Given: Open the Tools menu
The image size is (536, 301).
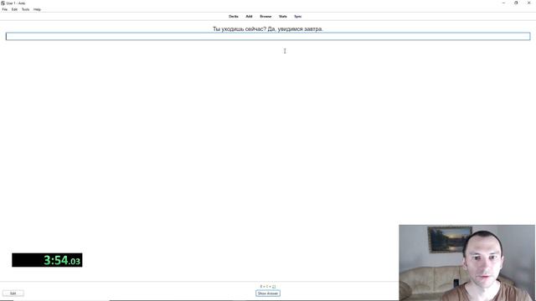Looking at the screenshot, I should coord(26,9).
